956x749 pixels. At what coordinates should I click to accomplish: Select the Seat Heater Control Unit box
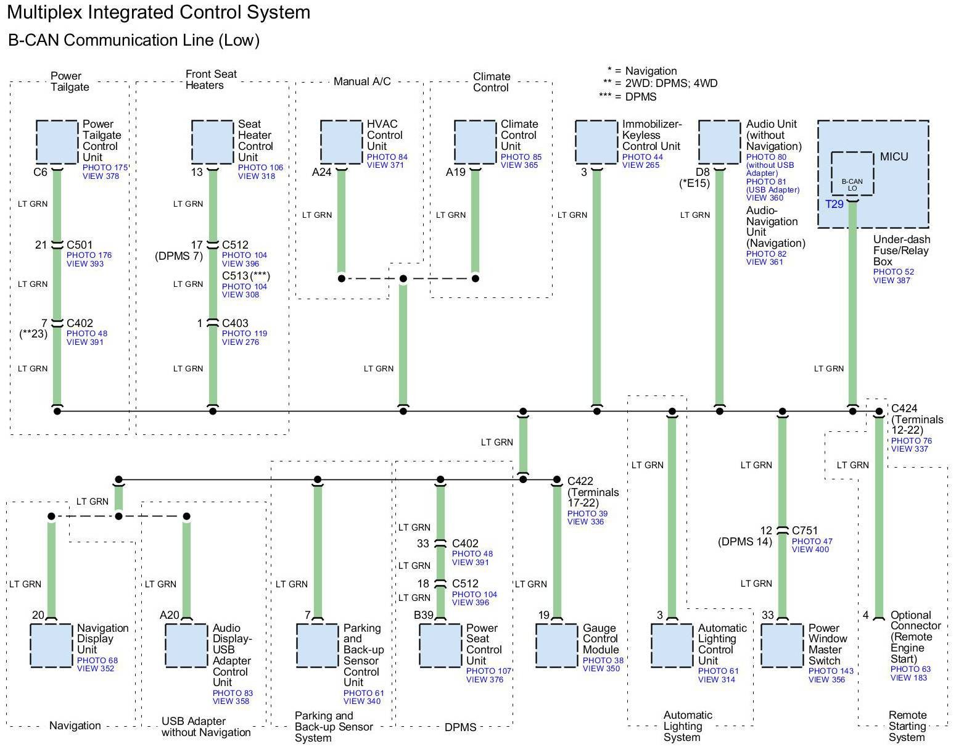[212, 142]
